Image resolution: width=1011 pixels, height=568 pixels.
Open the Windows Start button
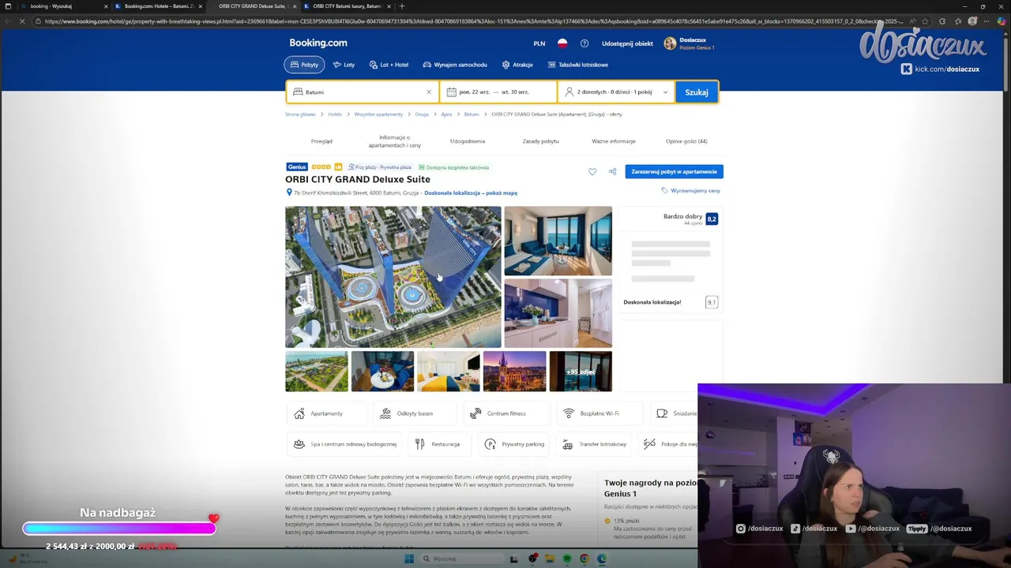(409, 559)
